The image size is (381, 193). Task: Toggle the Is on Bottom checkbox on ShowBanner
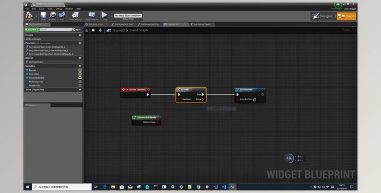click(255, 100)
